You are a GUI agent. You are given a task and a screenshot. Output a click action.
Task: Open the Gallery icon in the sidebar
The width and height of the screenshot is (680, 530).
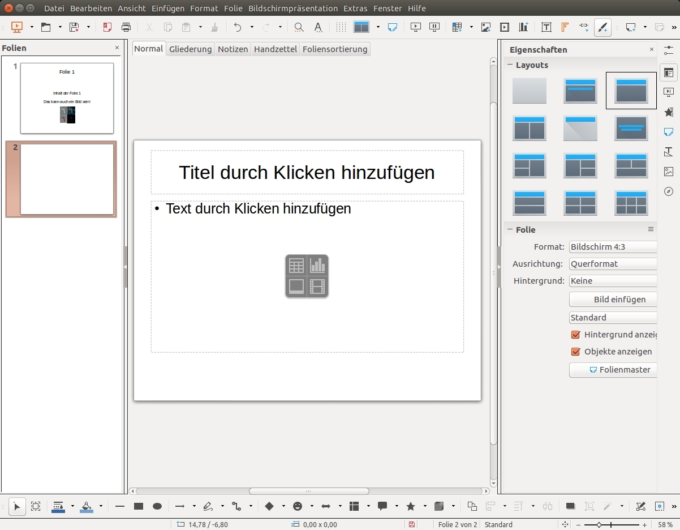tap(669, 172)
